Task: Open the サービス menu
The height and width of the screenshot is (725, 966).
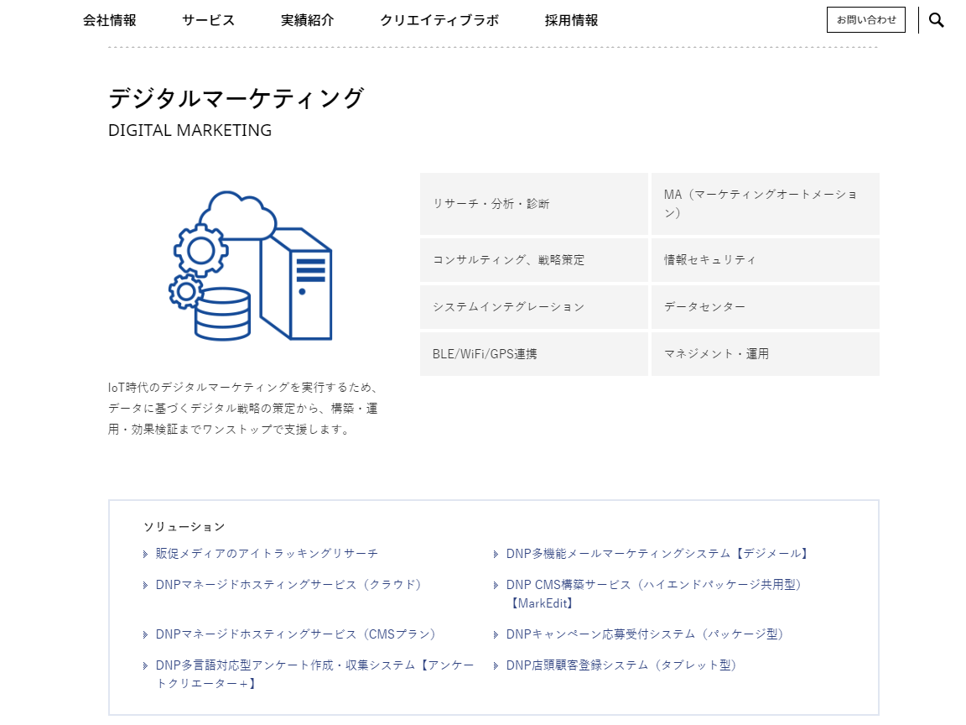Action: click(x=207, y=21)
